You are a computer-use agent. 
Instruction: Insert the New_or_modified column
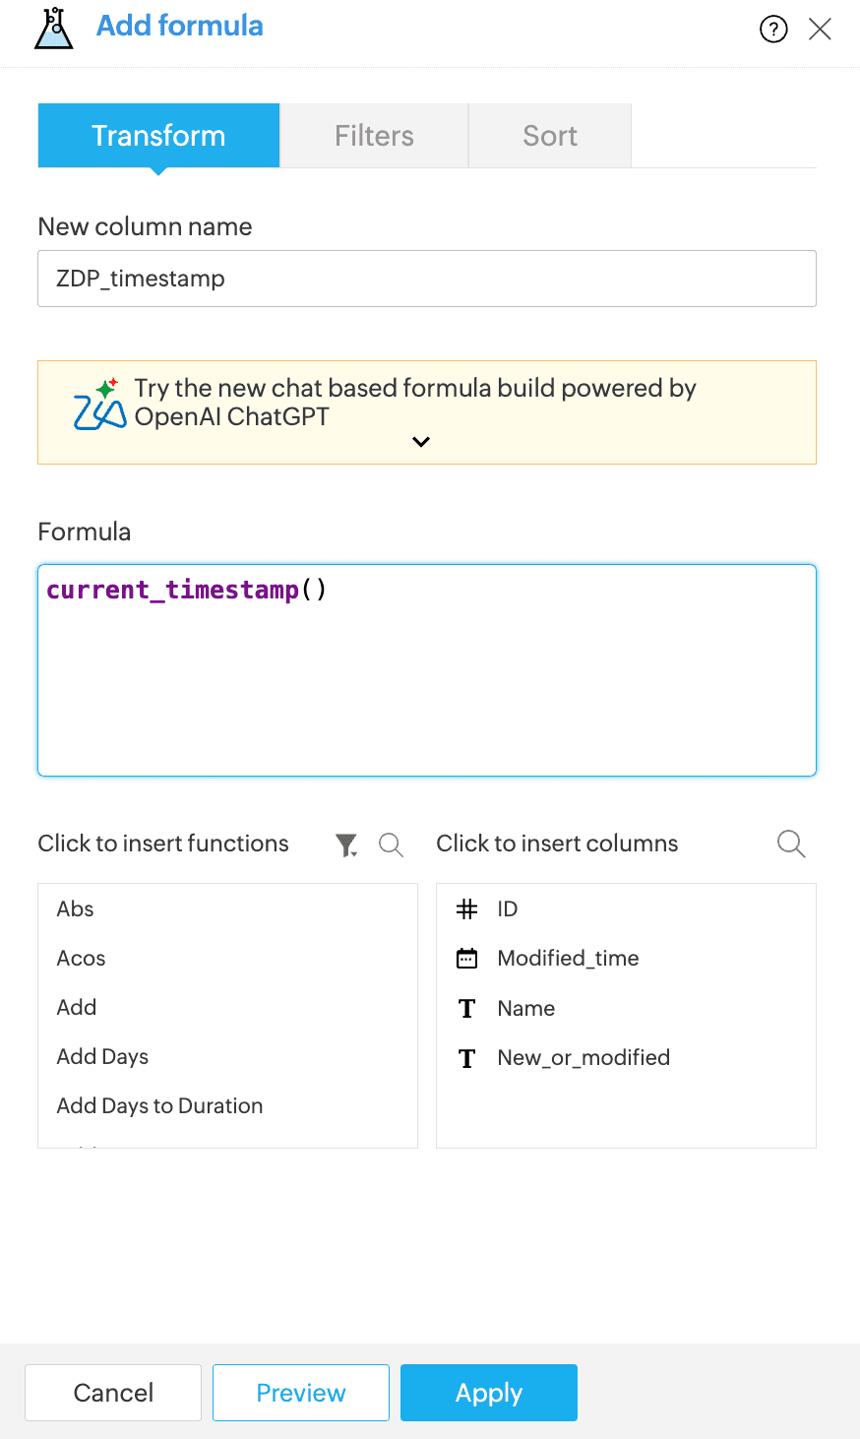click(x=584, y=1058)
